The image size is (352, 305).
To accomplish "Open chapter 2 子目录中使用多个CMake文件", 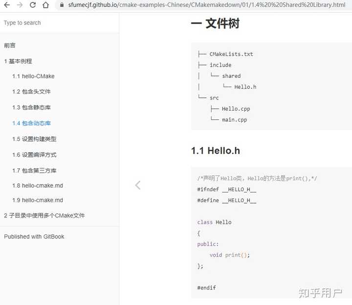I will [x=44, y=215].
